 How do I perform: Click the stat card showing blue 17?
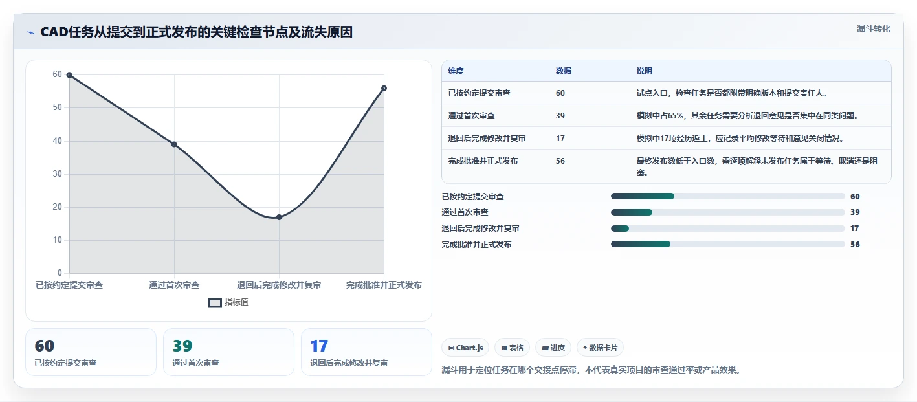366,352
